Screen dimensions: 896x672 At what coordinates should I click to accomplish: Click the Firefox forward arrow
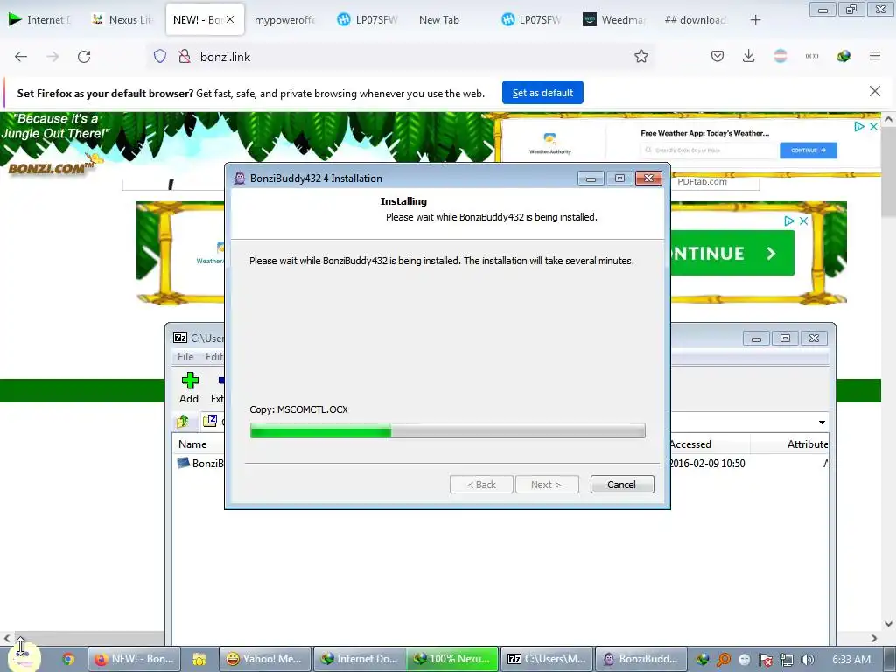click(x=52, y=57)
